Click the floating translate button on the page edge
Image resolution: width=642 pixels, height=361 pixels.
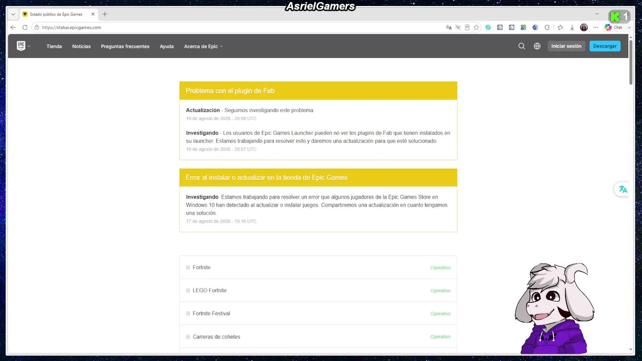pyautogui.click(x=623, y=190)
